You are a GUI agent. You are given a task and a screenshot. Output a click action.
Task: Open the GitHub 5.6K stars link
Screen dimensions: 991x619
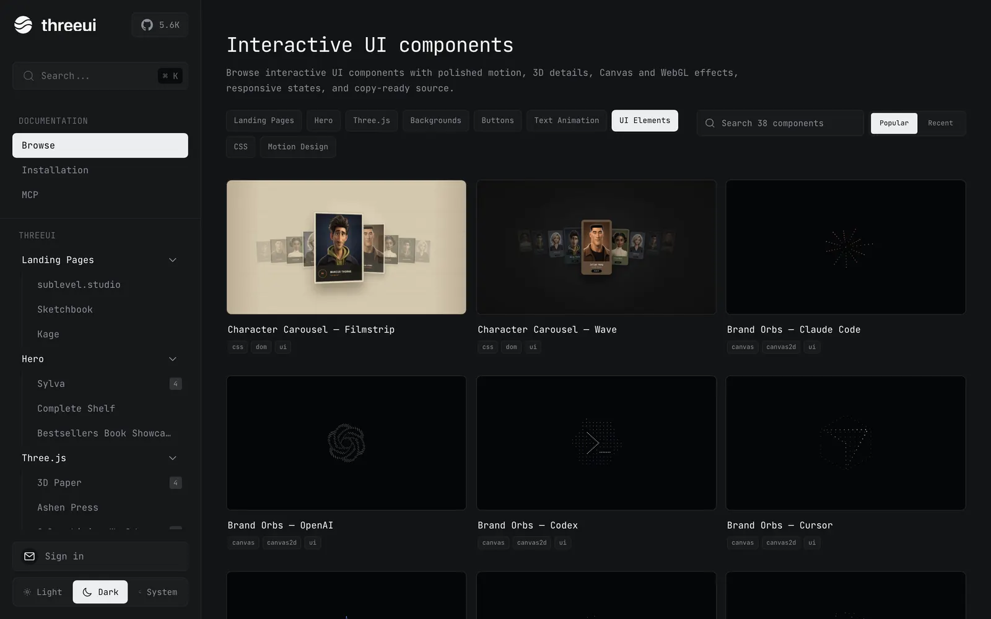tap(160, 25)
